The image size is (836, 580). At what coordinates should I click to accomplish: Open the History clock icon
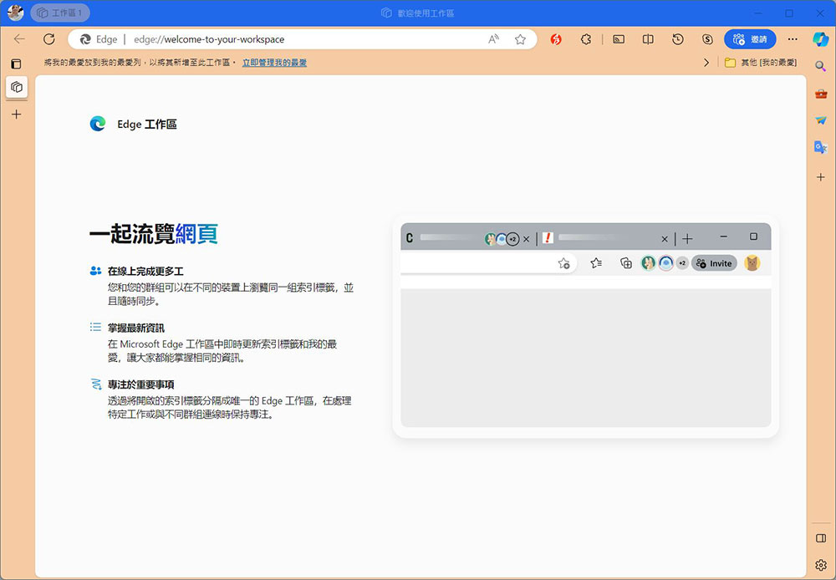tap(678, 39)
